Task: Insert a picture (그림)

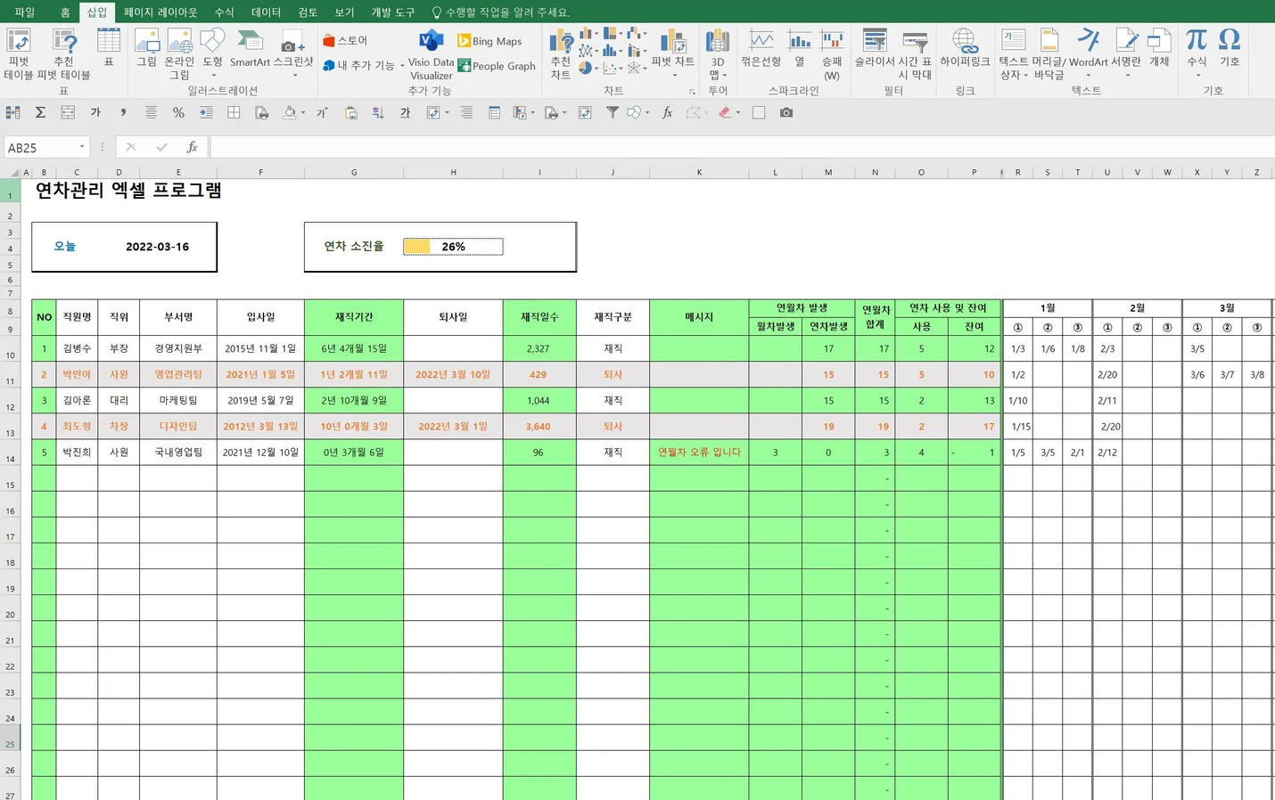Action: (x=147, y=47)
